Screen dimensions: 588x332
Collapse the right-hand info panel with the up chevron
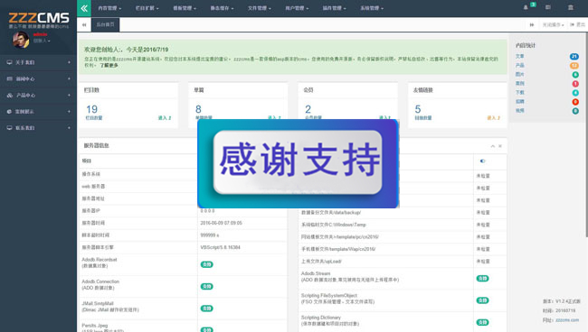click(493, 146)
